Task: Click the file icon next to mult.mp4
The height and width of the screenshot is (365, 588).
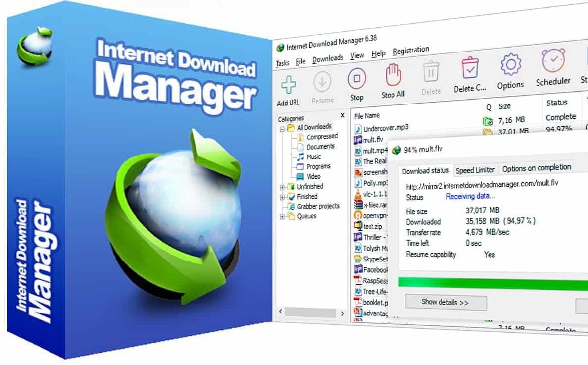Action: click(x=358, y=151)
